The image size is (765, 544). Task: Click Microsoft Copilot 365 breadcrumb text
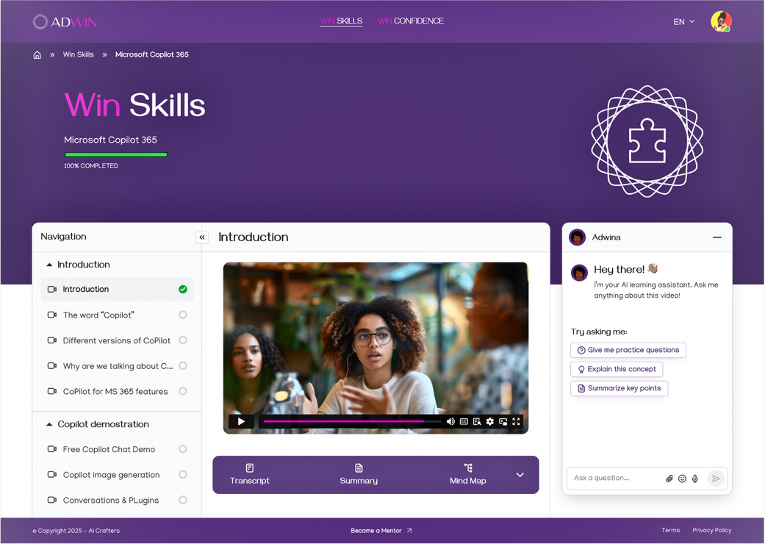[151, 54]
